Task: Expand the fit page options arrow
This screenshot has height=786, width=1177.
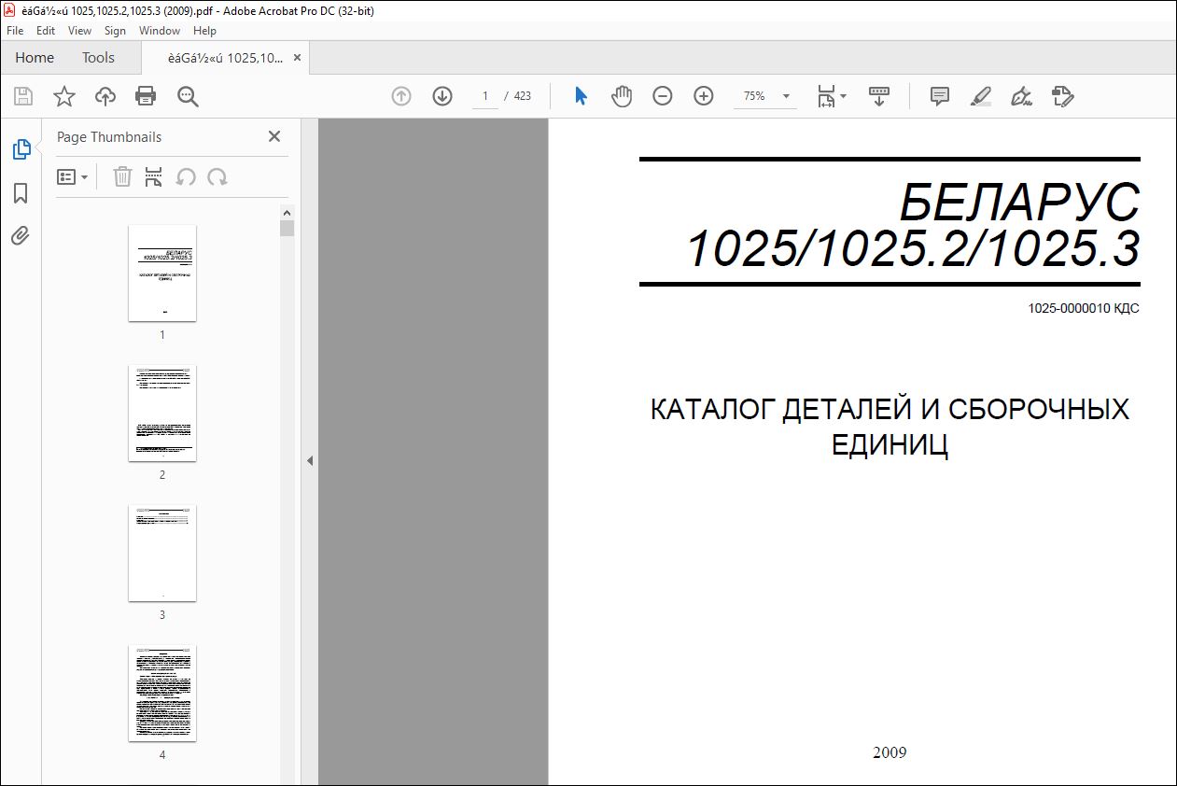Action: pos(844,96)
